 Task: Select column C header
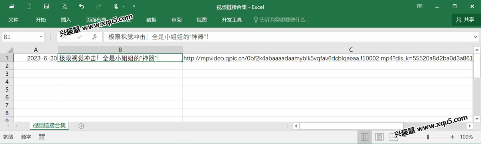point(327,50)
